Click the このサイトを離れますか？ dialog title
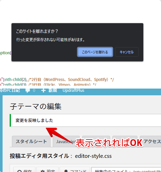The image size is (161, 172). click(37, 31)
